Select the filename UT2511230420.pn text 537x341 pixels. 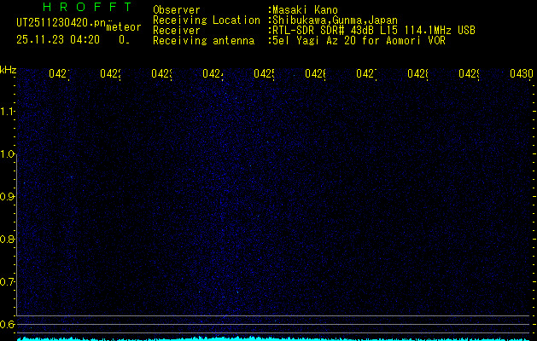pos(61,23)
